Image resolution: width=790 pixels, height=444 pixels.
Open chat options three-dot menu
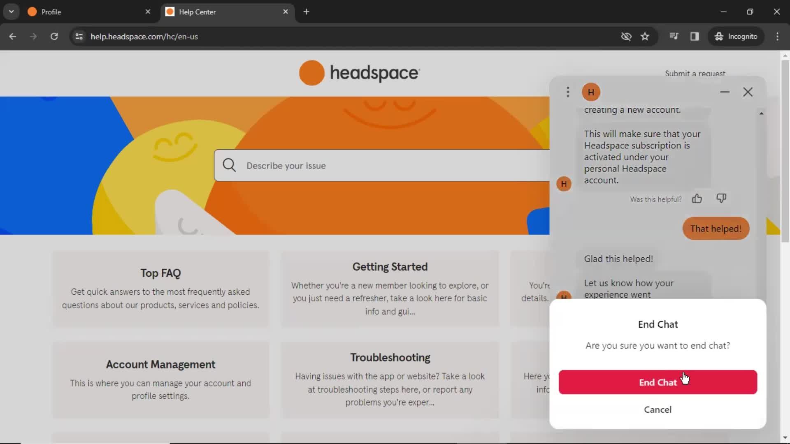pos(568,92)
